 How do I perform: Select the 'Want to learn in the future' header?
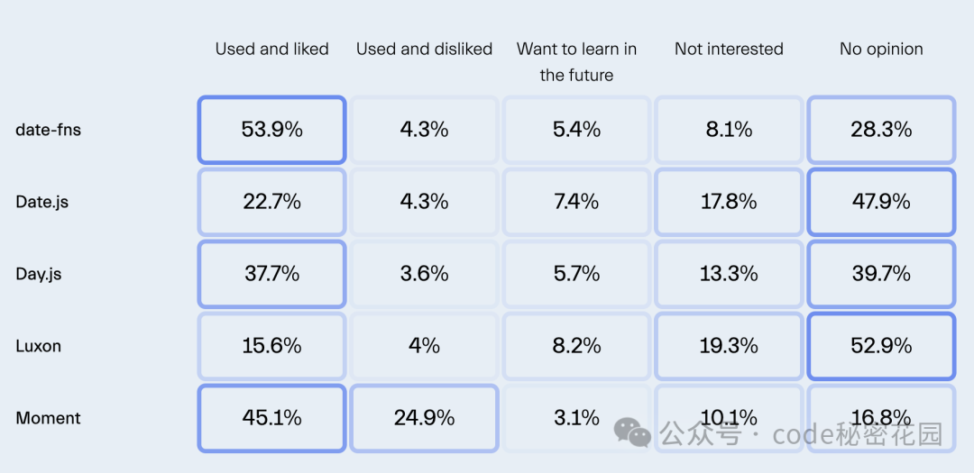[x=576, y=62]
